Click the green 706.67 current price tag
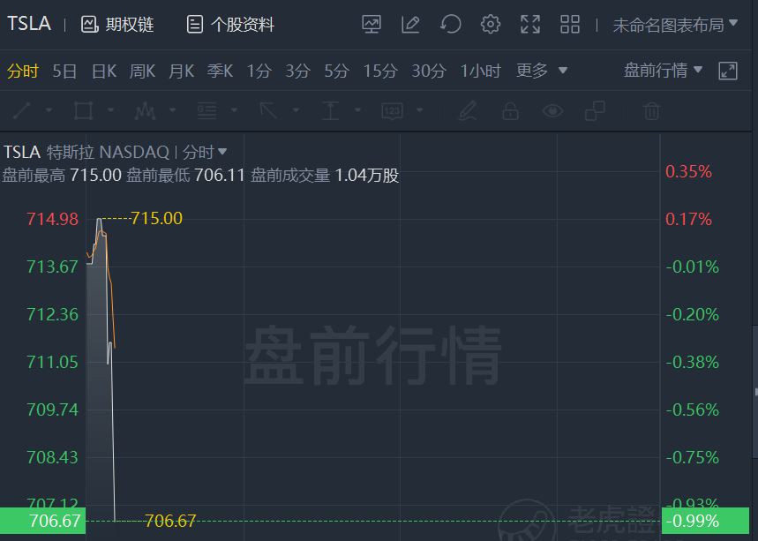This screenshot has width=758, height=541. tap(42, 521)
